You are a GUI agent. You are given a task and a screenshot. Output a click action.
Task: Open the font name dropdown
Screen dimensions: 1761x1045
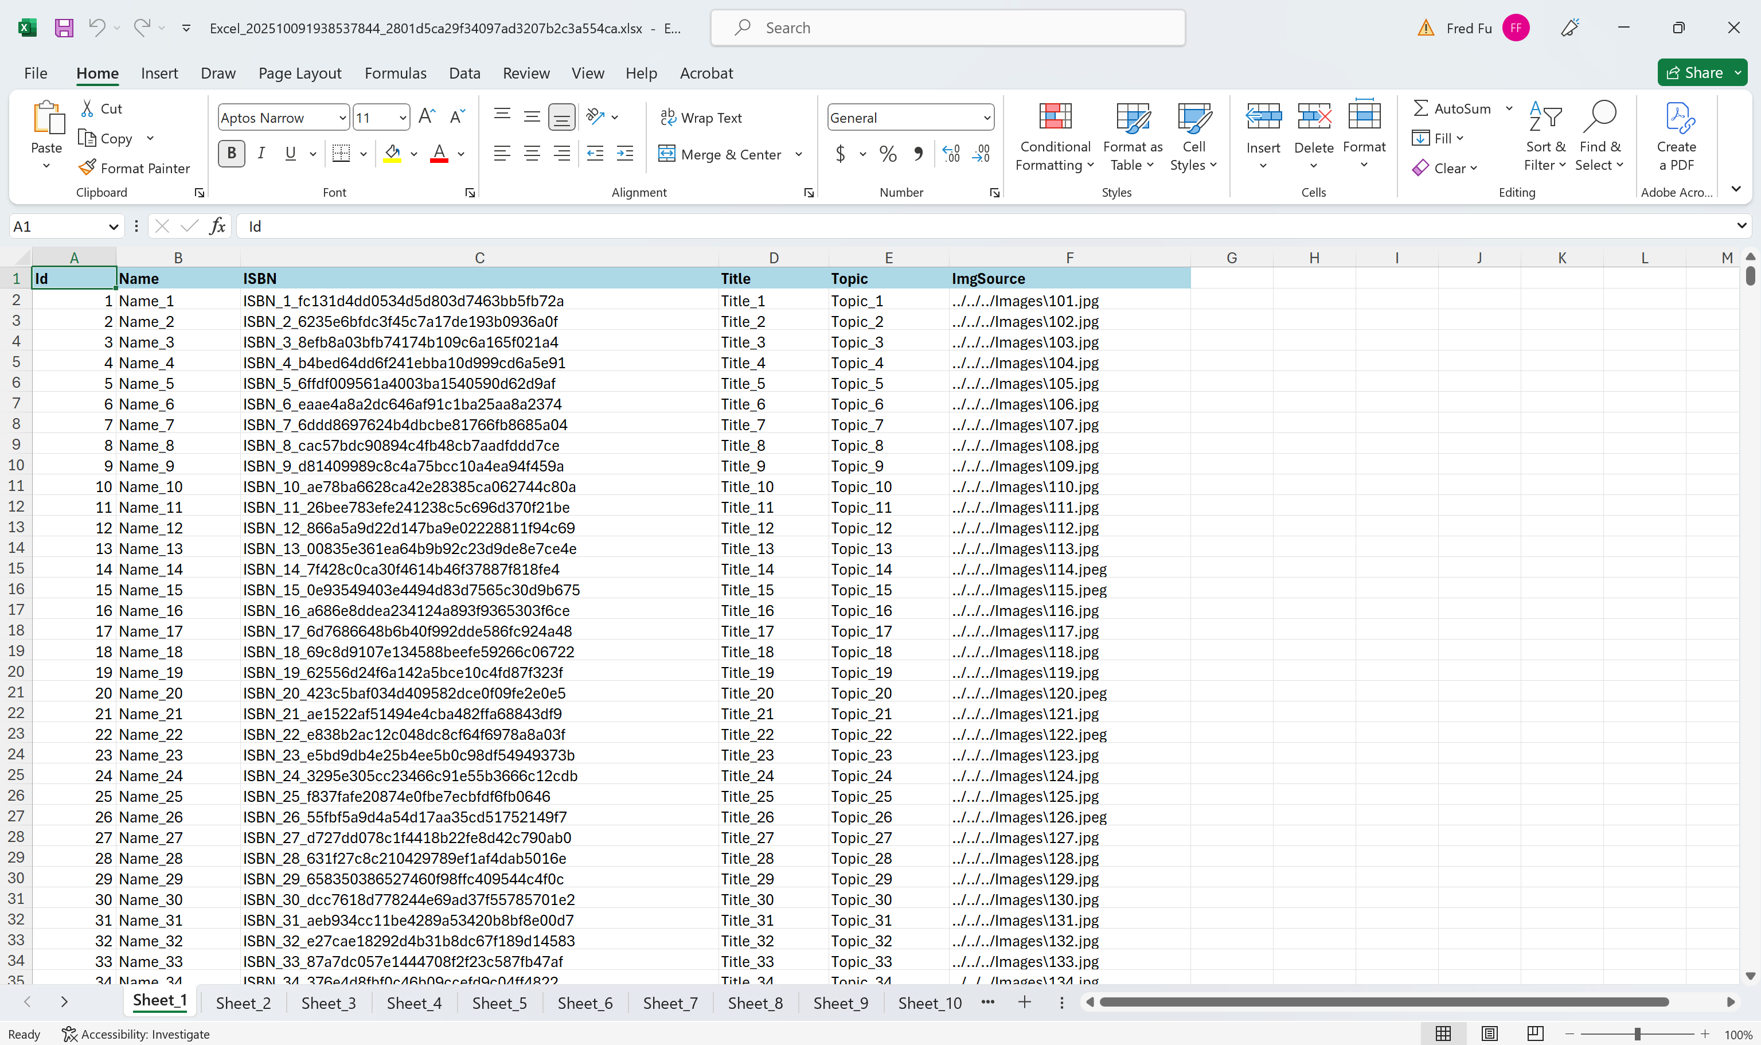(342, 118)
